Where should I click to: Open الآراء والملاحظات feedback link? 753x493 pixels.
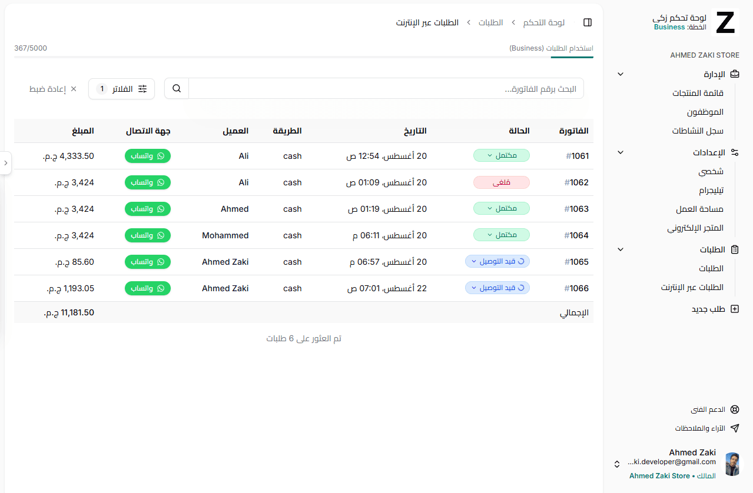click(707, 428)
